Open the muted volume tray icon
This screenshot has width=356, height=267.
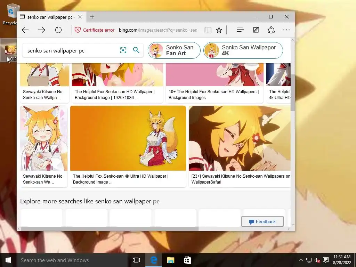tap(317, 260)
